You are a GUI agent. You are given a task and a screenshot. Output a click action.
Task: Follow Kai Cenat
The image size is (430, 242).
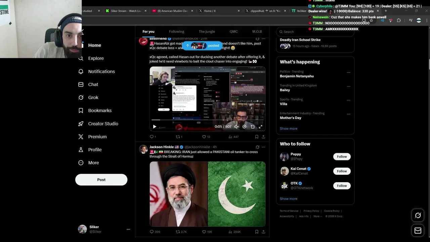[342, 171]
